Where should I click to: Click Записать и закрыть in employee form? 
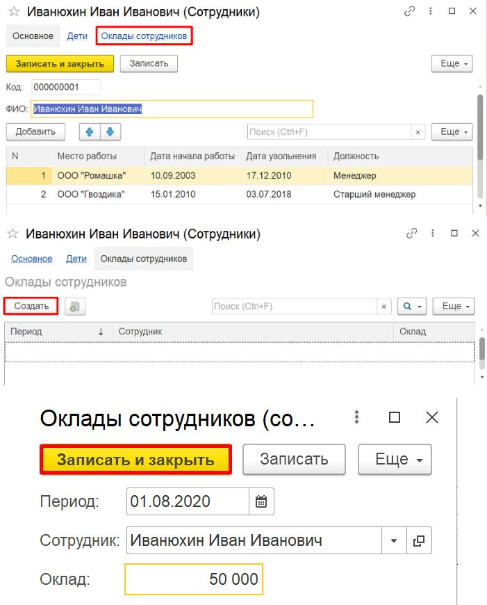[x=60, y=64]
